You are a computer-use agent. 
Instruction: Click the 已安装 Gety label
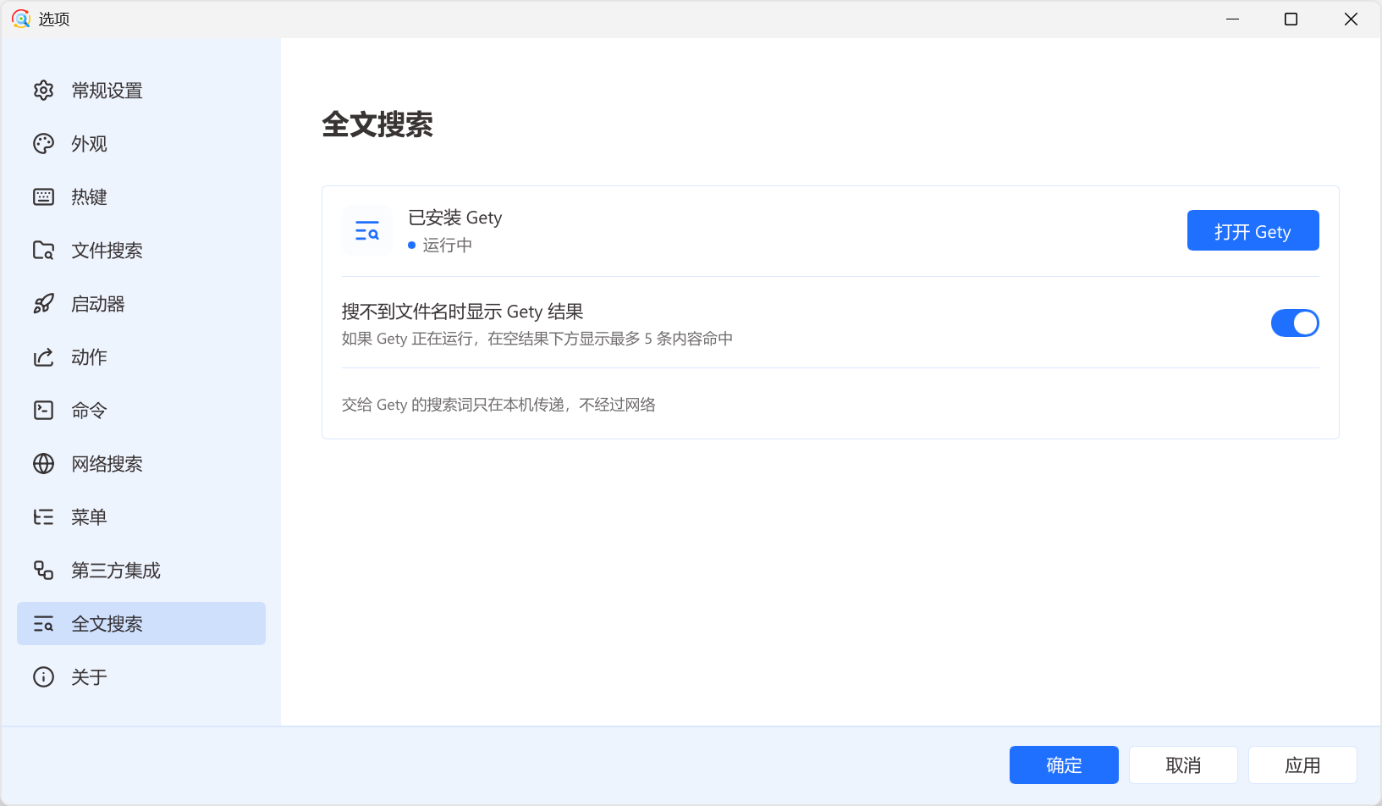[x=455, y=218]
